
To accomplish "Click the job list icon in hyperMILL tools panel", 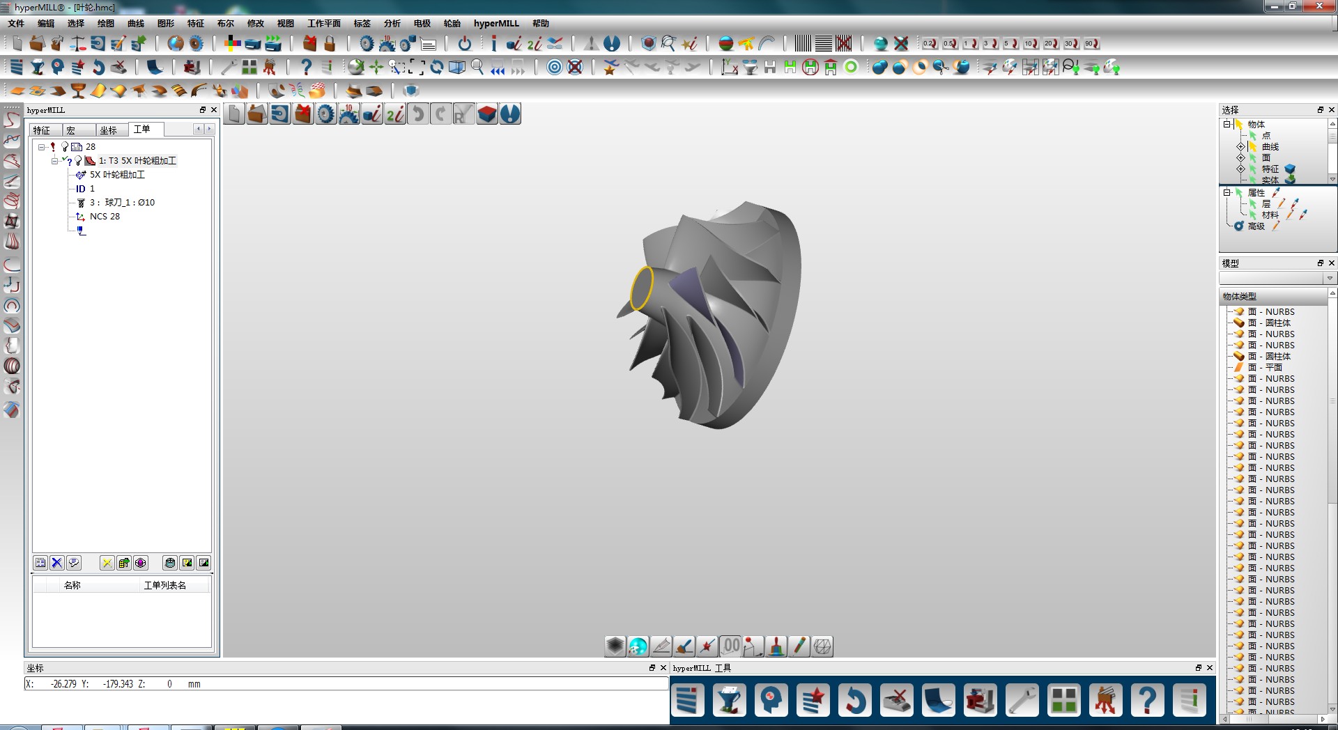I will (687, 700).
